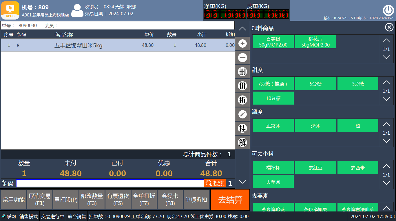Viewport: 396px width, 221px height.
Task: Click 全单打折 (F7) button
Action: pyautogui.click(x=144, y=200)
